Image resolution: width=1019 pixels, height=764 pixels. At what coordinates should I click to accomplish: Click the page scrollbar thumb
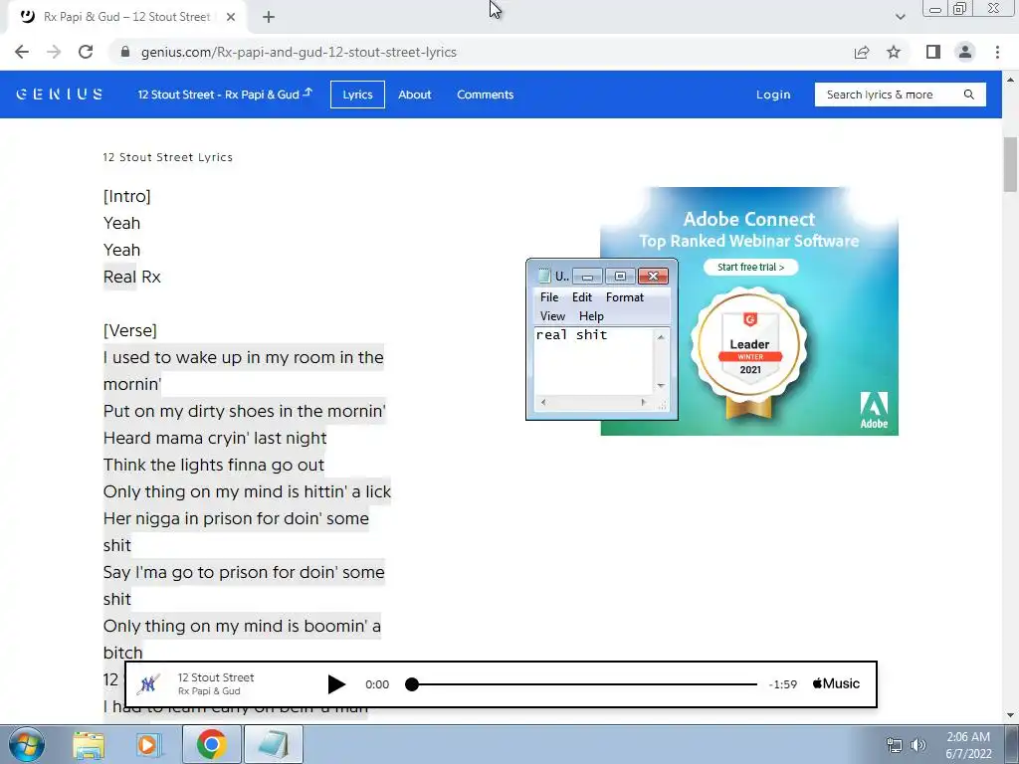point(1010,164)
